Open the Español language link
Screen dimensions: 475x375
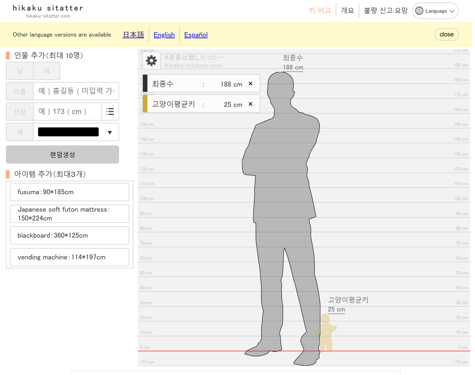tap(196, 35)
